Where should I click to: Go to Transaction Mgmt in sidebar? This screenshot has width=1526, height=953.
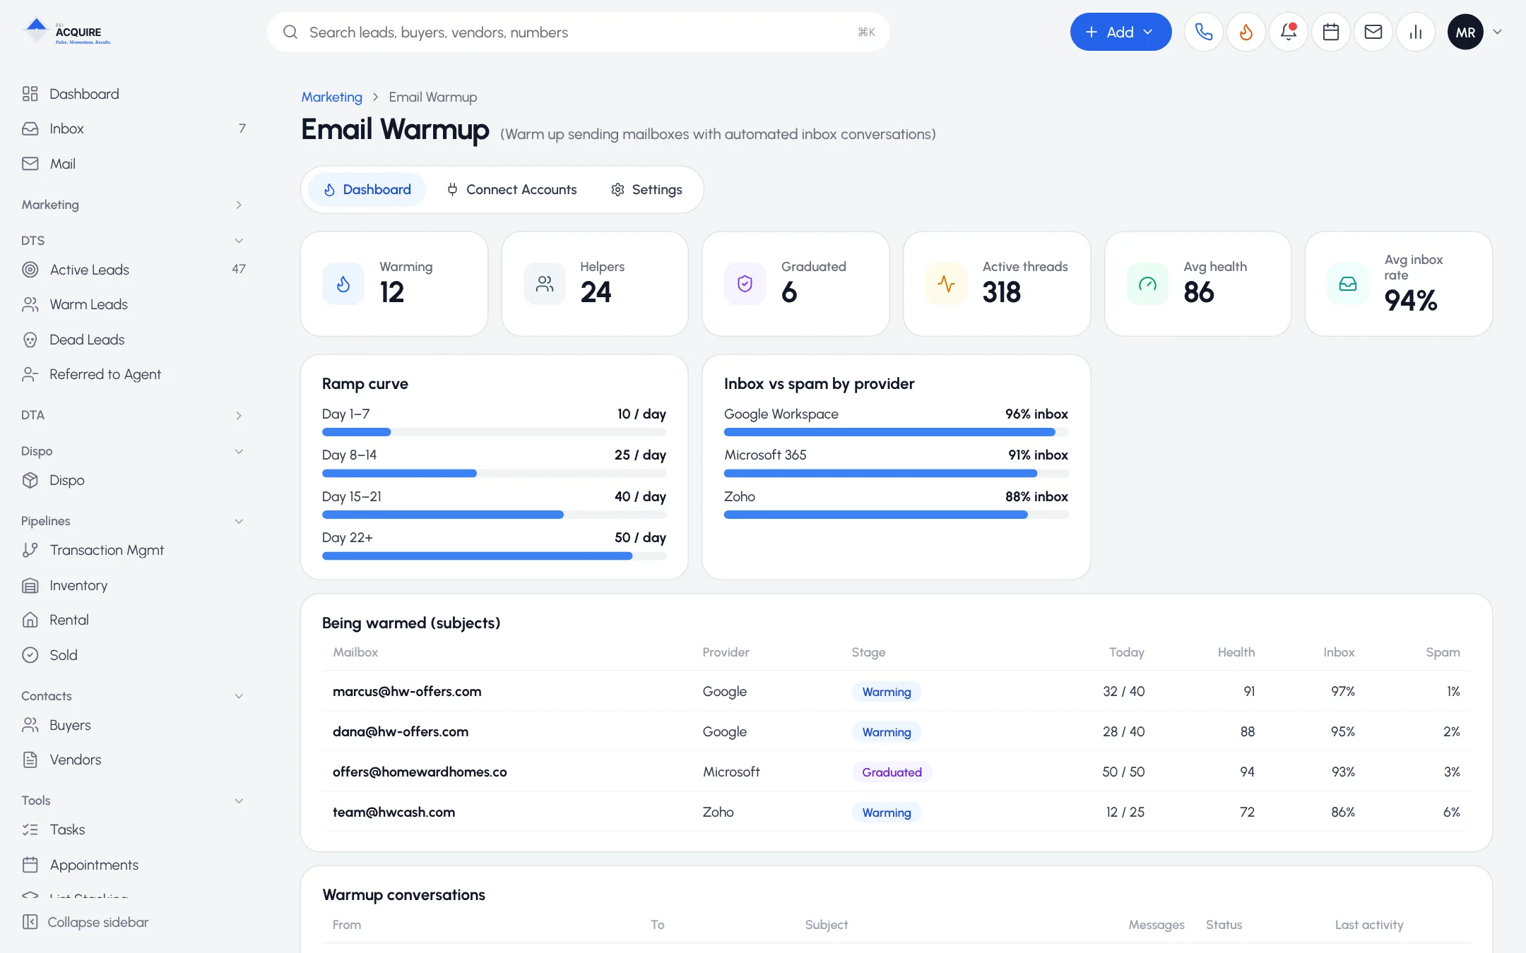(134, 550)
